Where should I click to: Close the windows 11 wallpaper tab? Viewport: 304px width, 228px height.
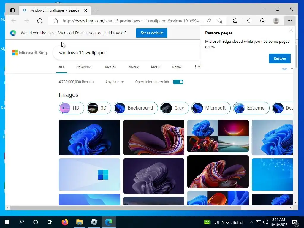(85, 10)
